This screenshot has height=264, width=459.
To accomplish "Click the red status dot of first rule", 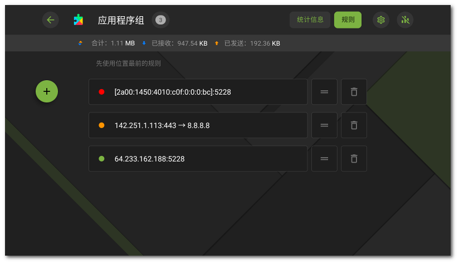I will click(x=101, y=92).
